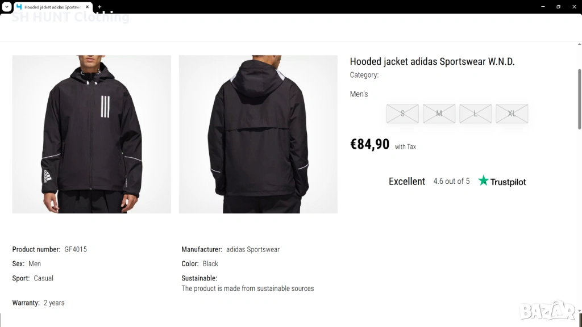The width and height of the screenshot is (582, 327).
Task: Click the Men's category link
Action: pyautogui.click(x=359, y=94)
